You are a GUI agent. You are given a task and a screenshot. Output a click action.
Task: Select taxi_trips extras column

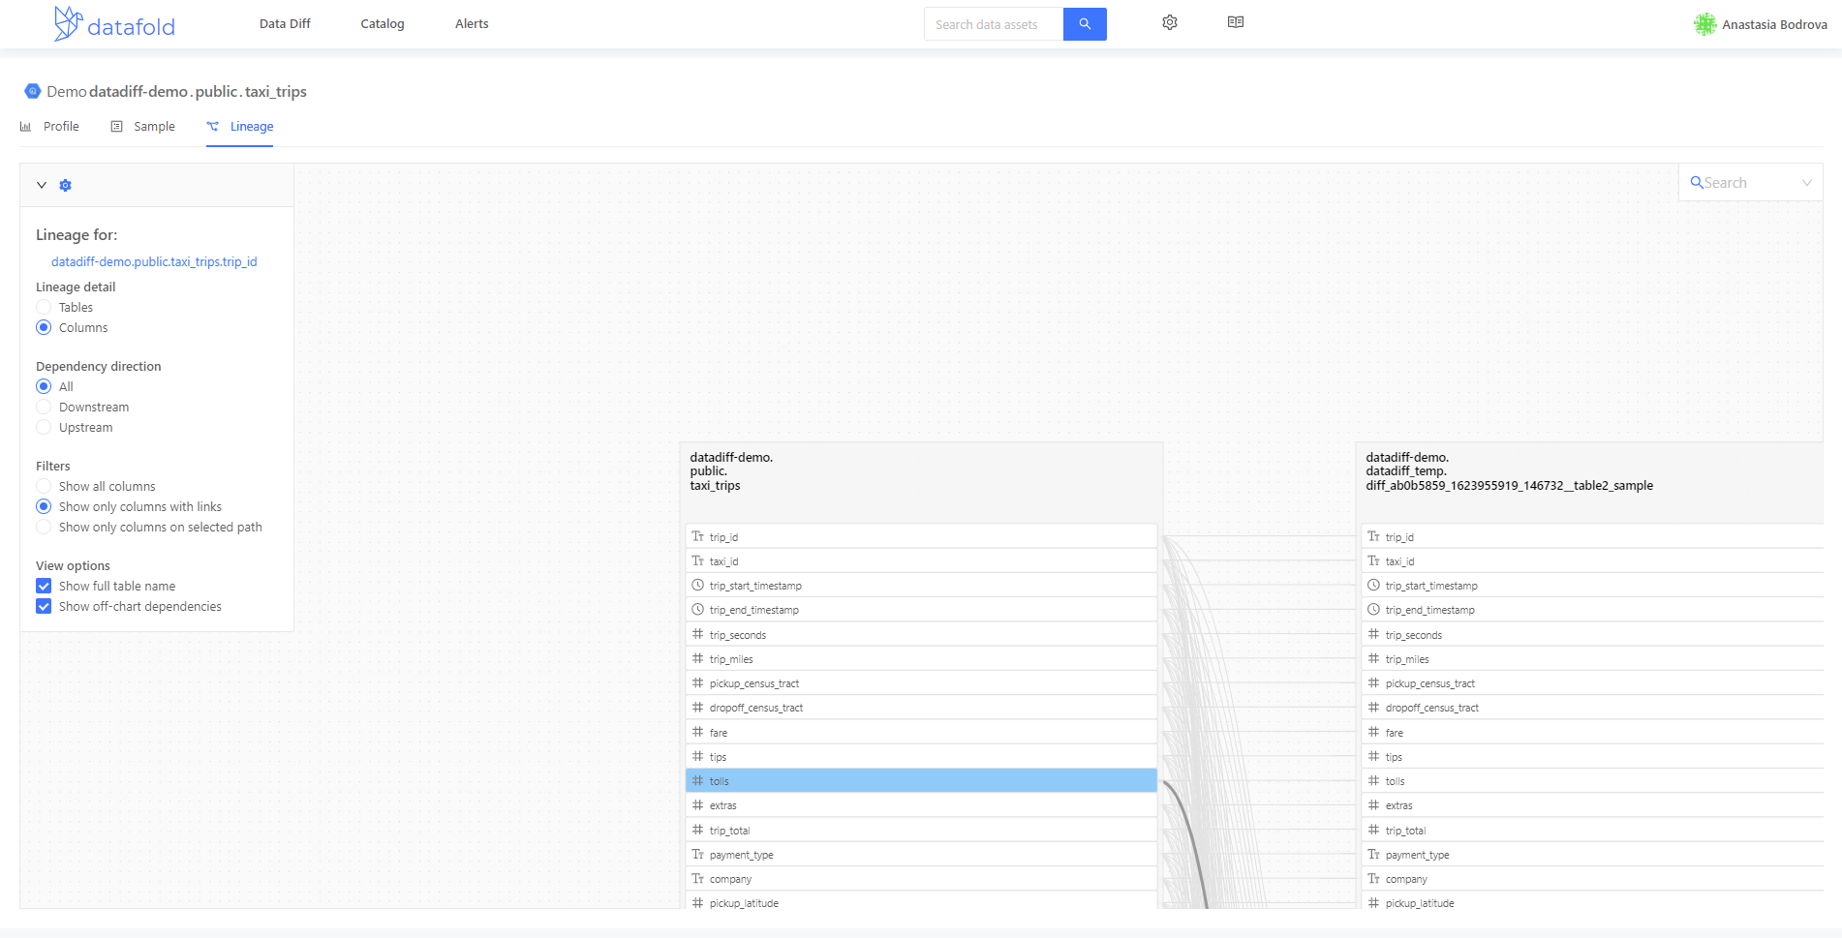click(921, 804)
